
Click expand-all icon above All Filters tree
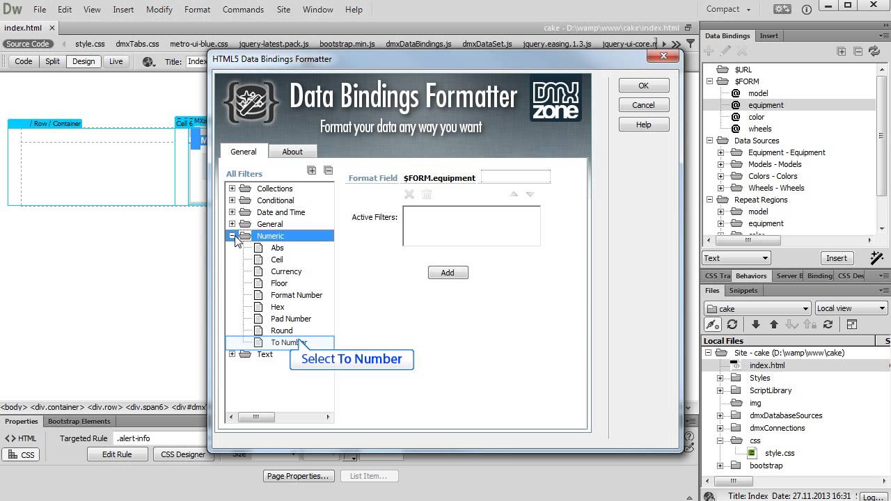click(312, 170)
